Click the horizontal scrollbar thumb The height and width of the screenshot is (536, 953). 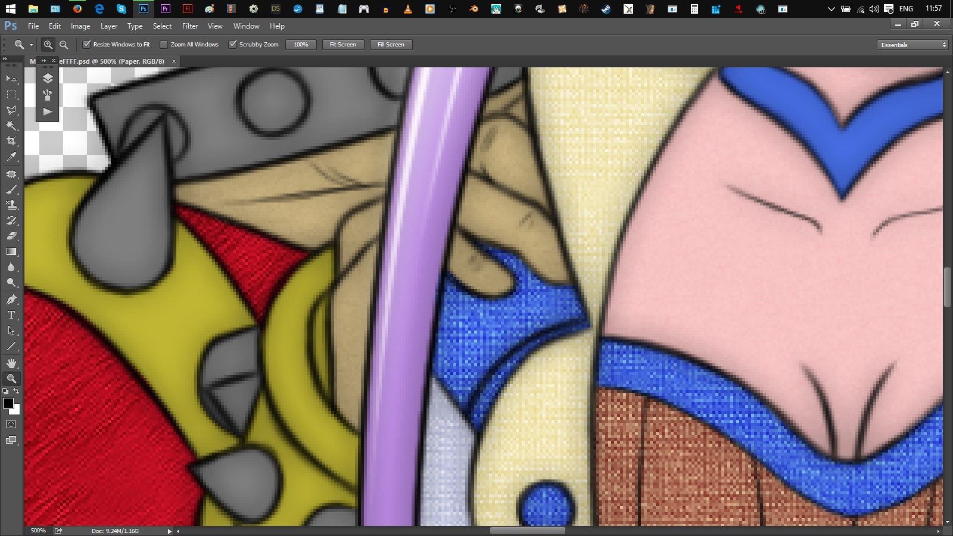[x=527, y=531]
